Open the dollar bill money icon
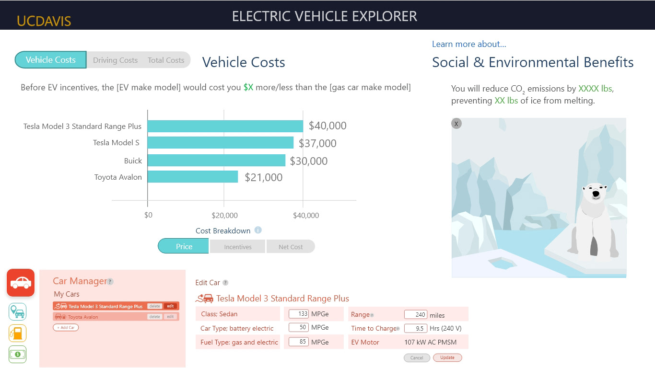The image size is (655, 368). [18, 355]
